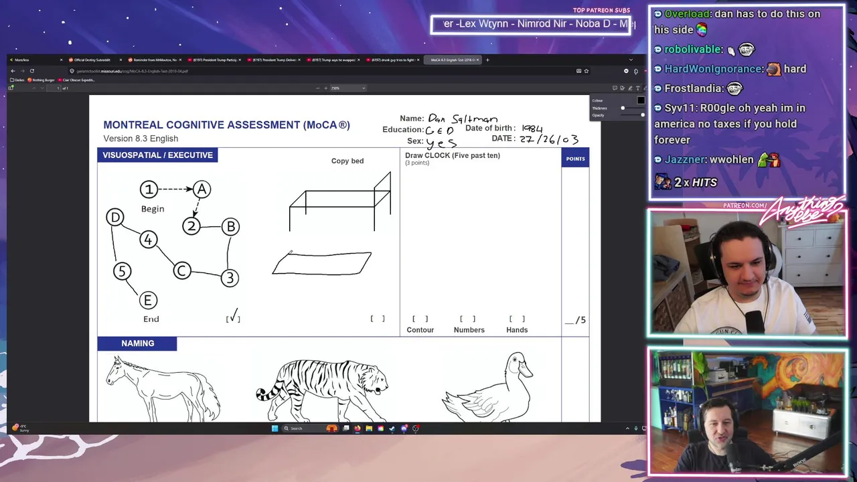The image size is (857, 482).
Task: Open the PDF zoom level dropdown
Action: pos(348,88)
